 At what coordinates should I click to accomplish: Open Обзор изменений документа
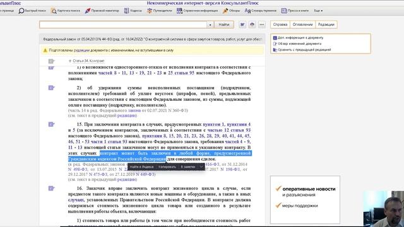(x=297, y=44)
